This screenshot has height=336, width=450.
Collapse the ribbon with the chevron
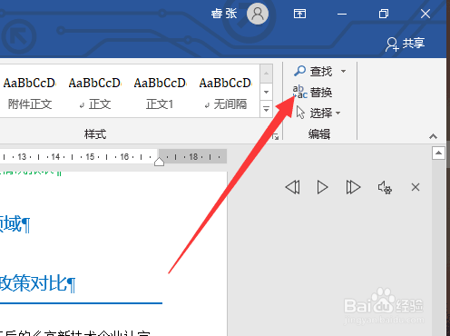coord(433,136)
